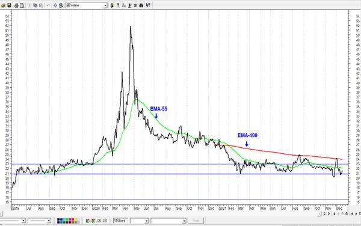Activate the zoom magnifier tool

(x=61, y=5)
